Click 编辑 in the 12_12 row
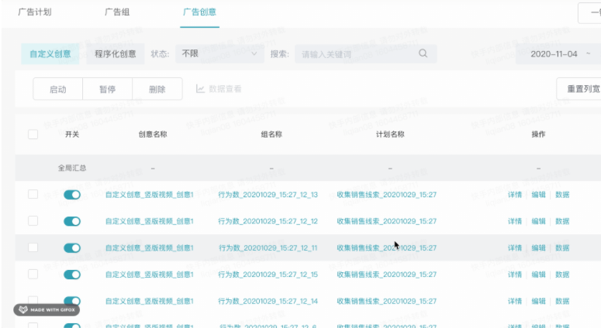 (538, 221)
